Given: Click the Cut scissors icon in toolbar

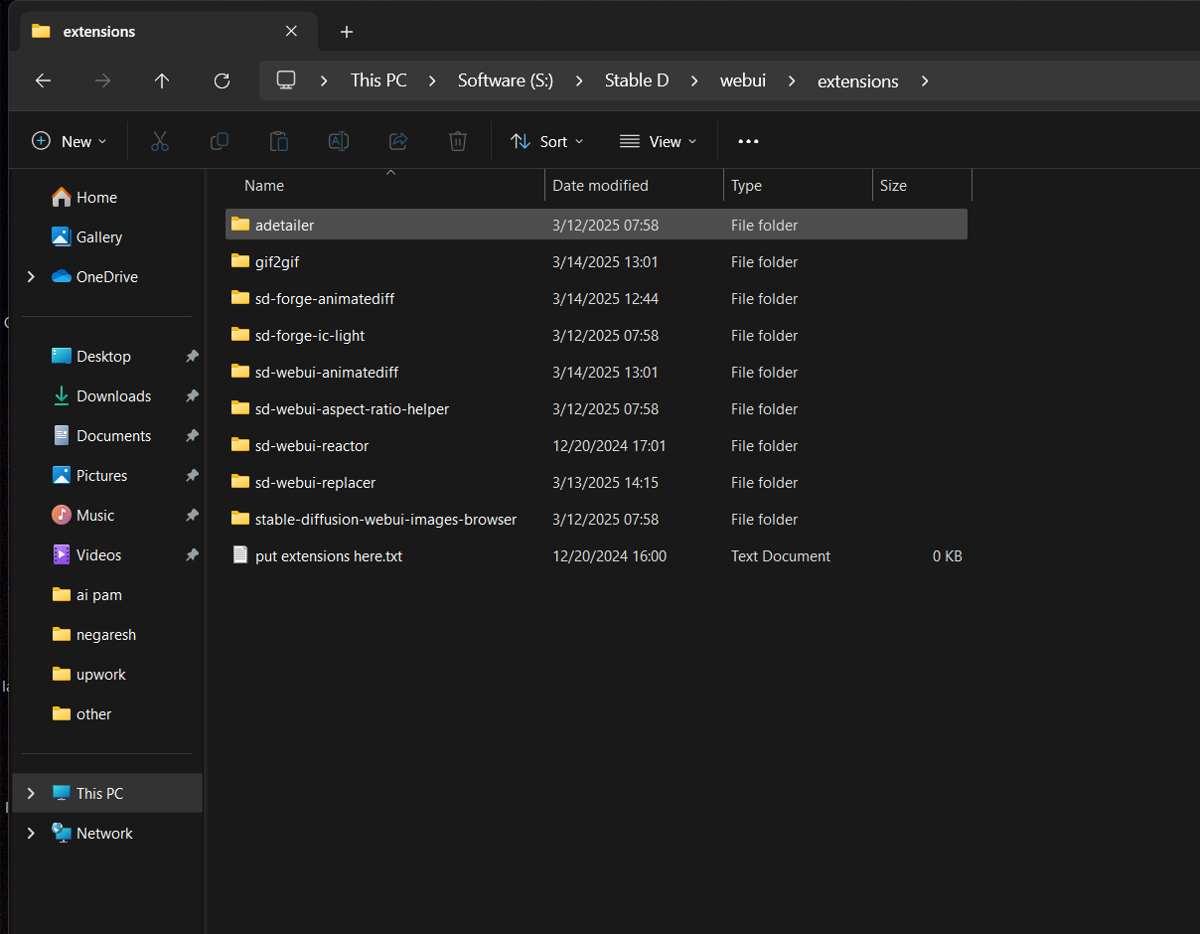Looking at the screenshot, I should [160, 141].
